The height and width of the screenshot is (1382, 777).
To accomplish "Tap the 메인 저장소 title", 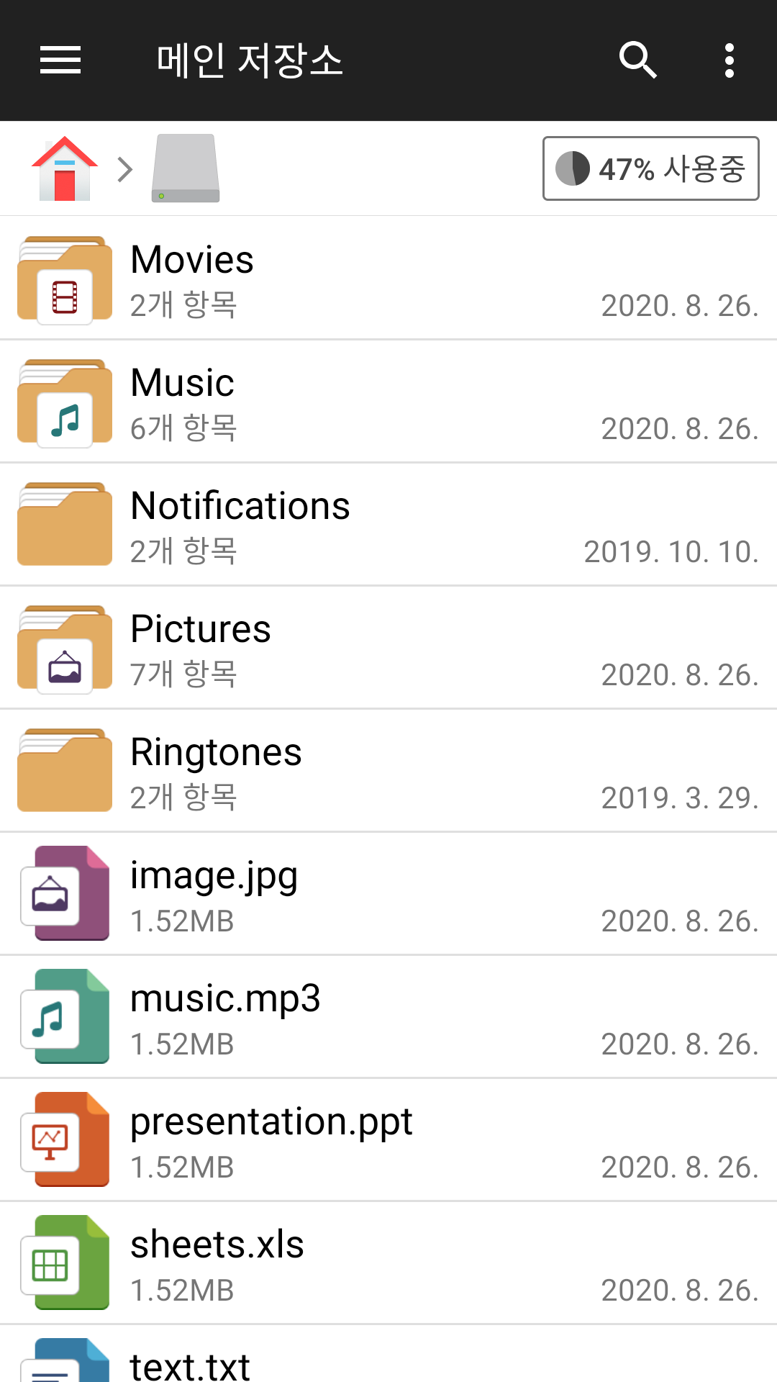I will point(250,60).
